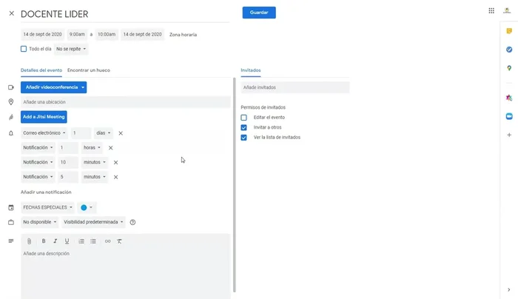
Task: Remove the Correo electrónico 1 días notification
Action: click(121, 133)
